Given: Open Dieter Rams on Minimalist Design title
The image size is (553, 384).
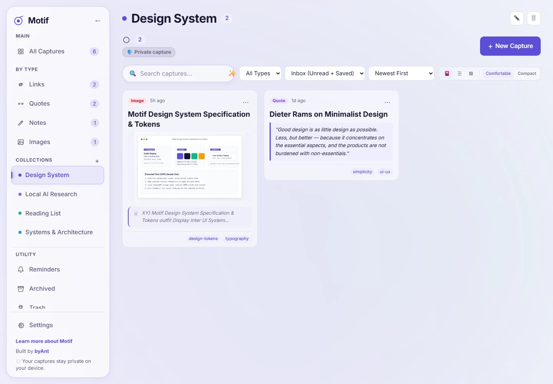Looking at the screenshot, I should point(329,114).
